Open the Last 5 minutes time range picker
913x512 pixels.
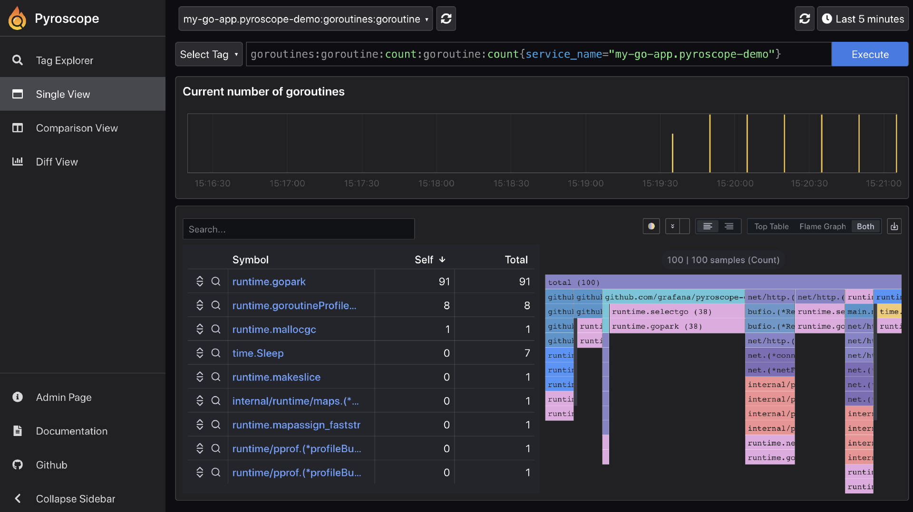(863, 19)
